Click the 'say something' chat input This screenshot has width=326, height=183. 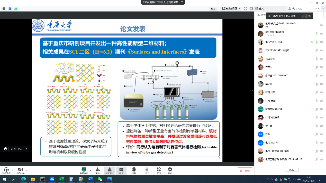16,149
